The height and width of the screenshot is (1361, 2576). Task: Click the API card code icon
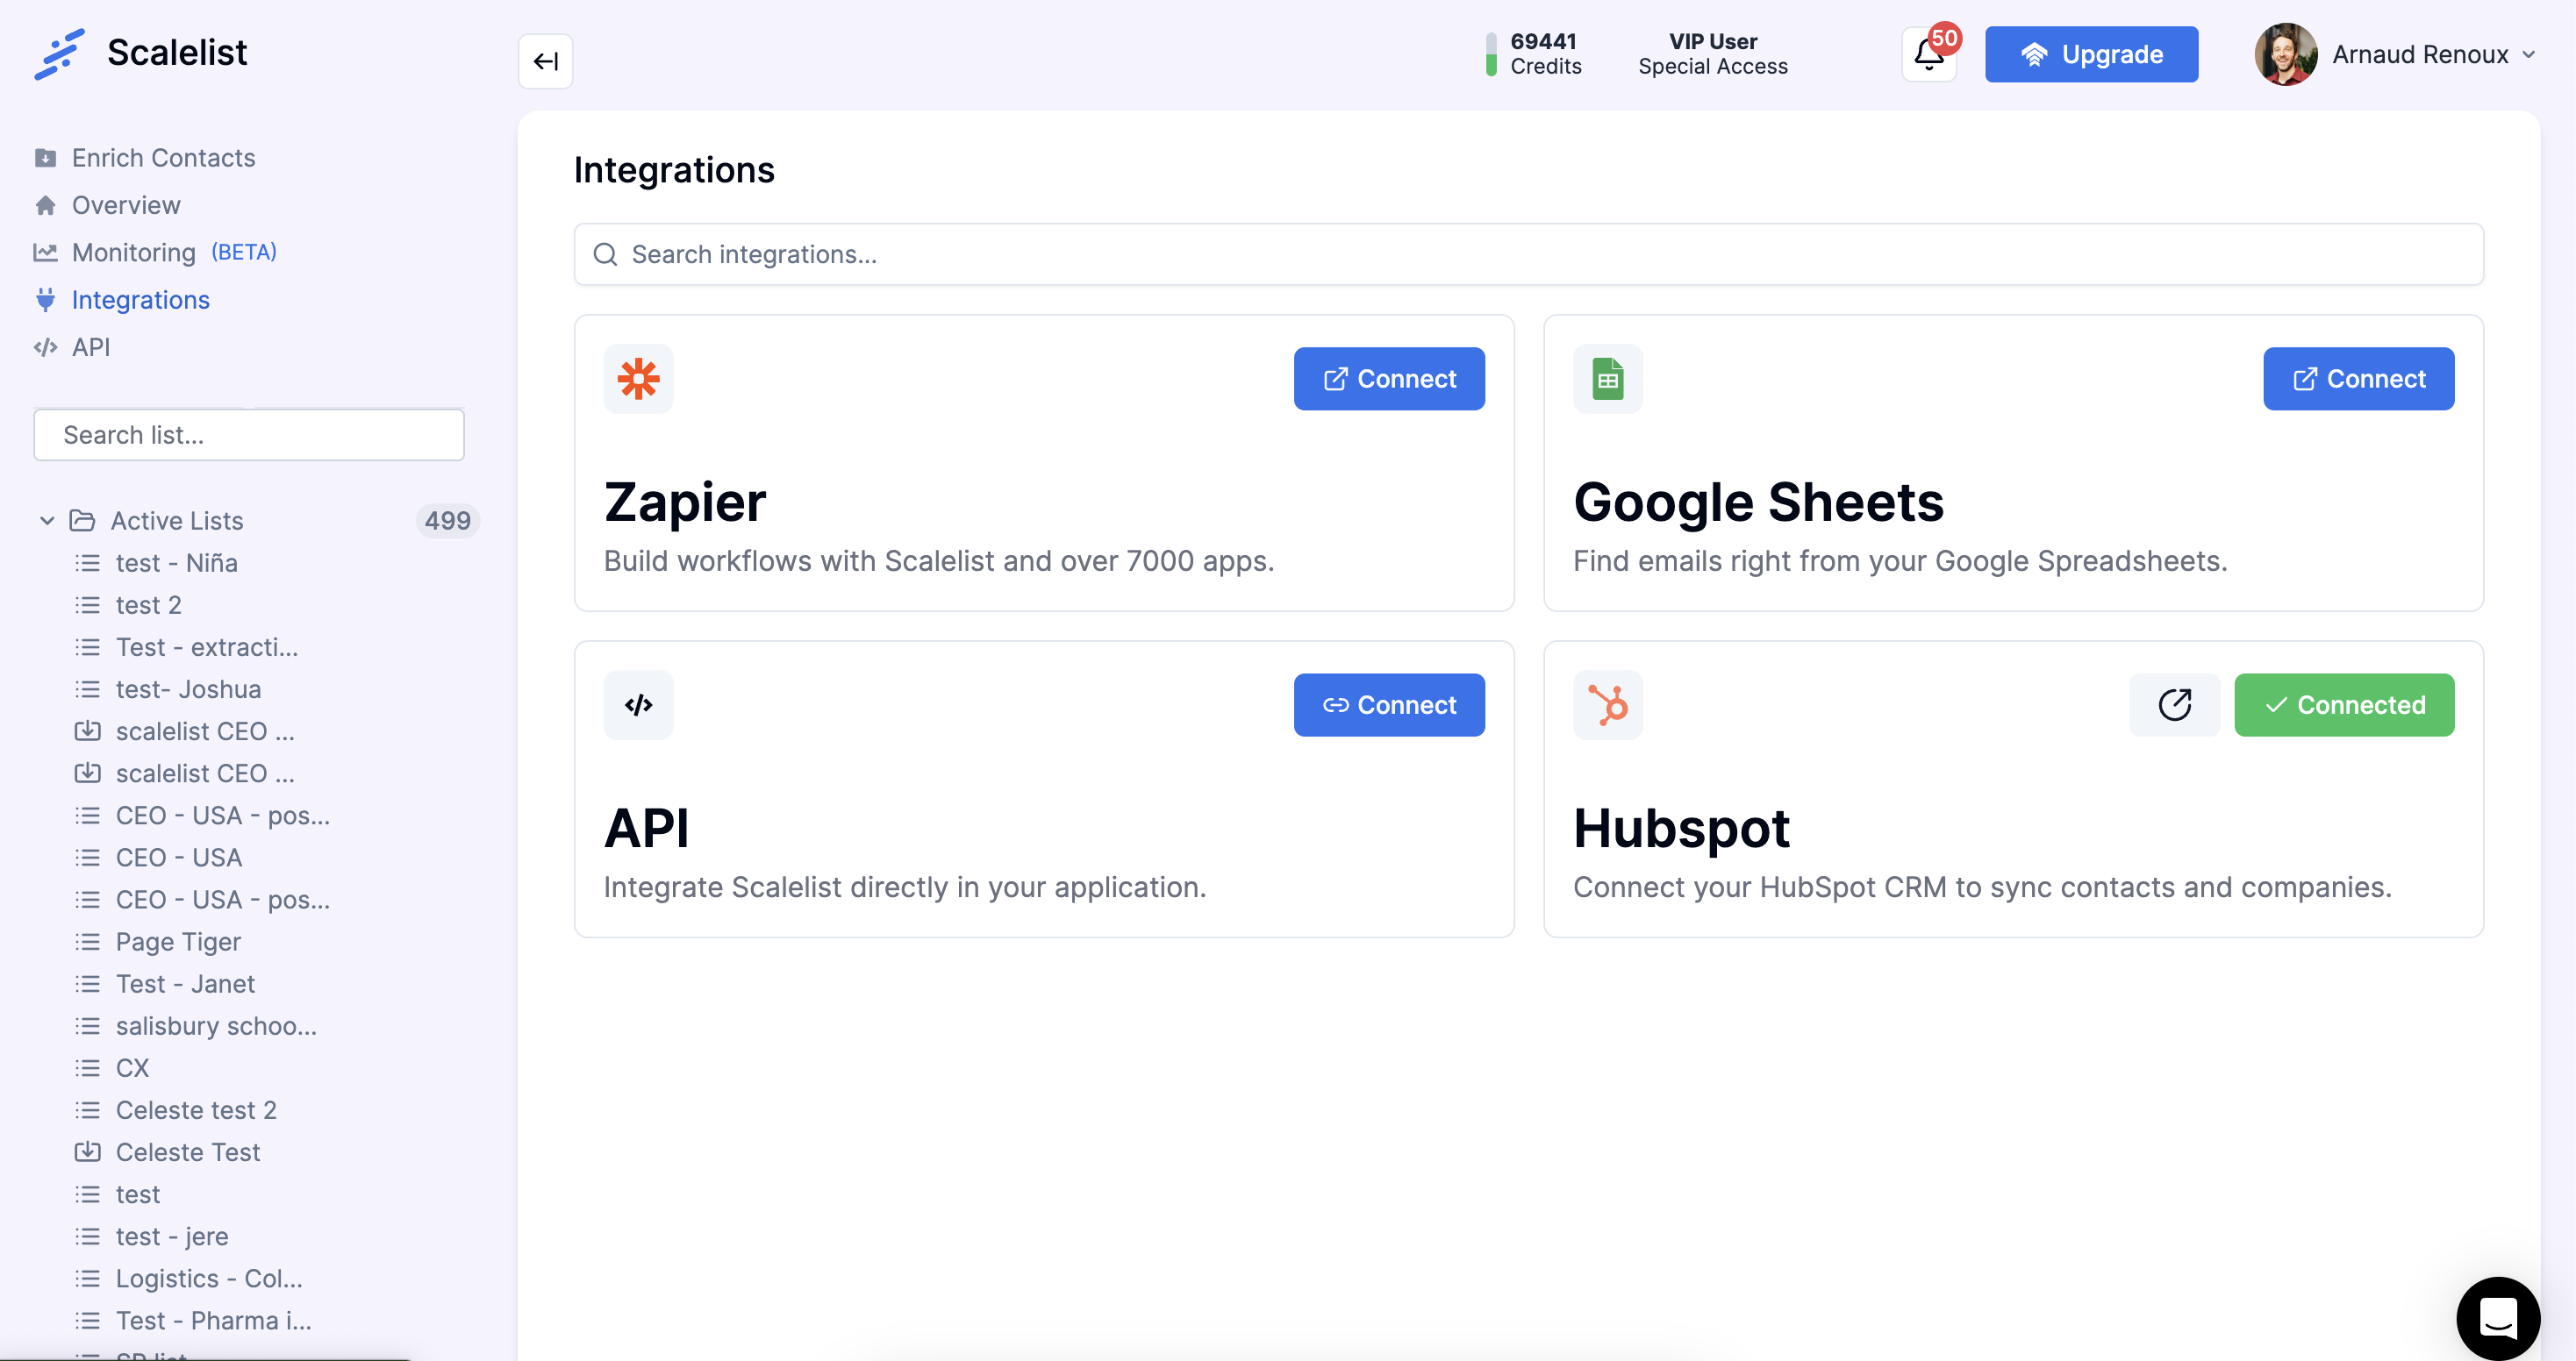638,704
